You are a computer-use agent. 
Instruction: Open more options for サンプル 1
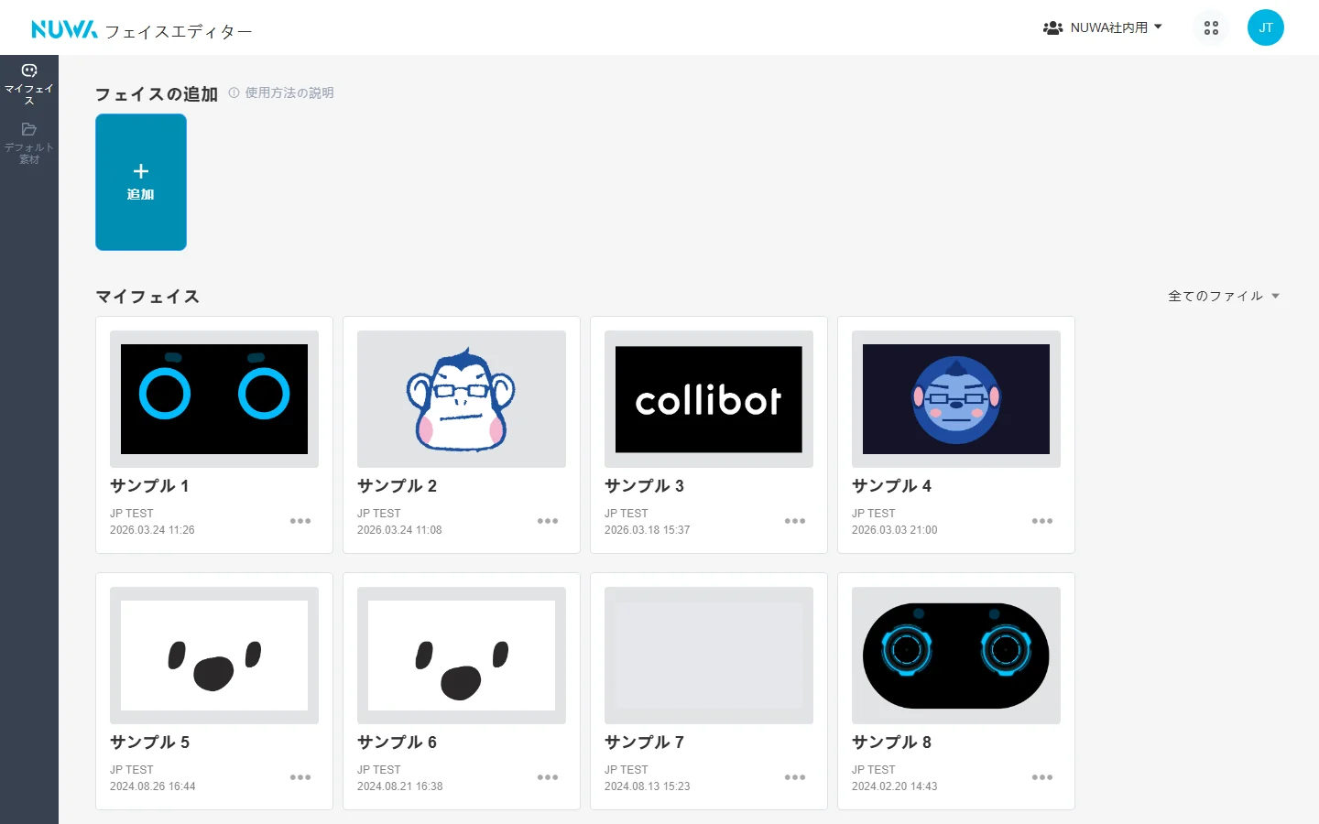pyautogui.click(x=300, y=521)
